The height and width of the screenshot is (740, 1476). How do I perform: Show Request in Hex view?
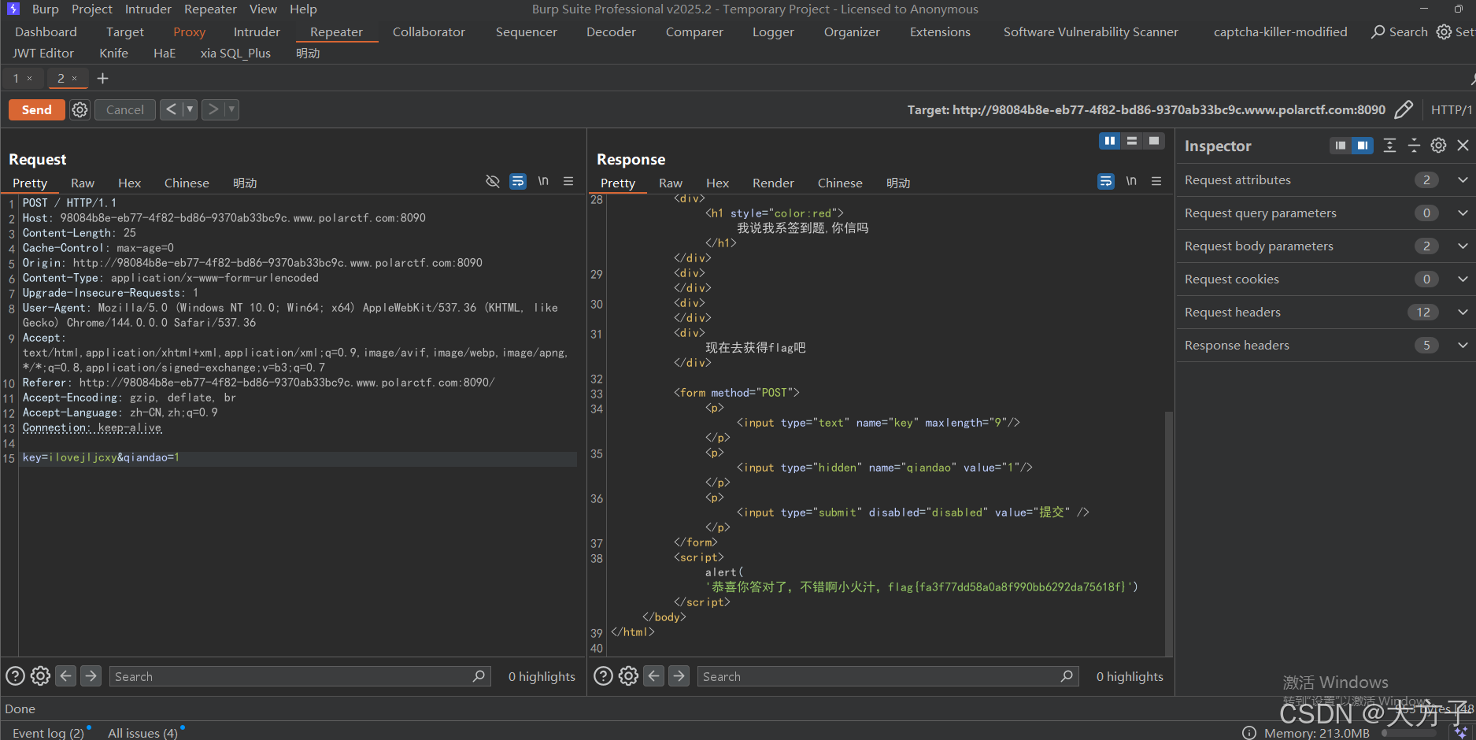130,183
